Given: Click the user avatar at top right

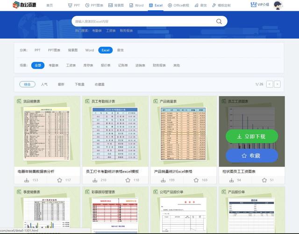Looking at the screenshot, I should pyautogui.click(x=278, y=5).
